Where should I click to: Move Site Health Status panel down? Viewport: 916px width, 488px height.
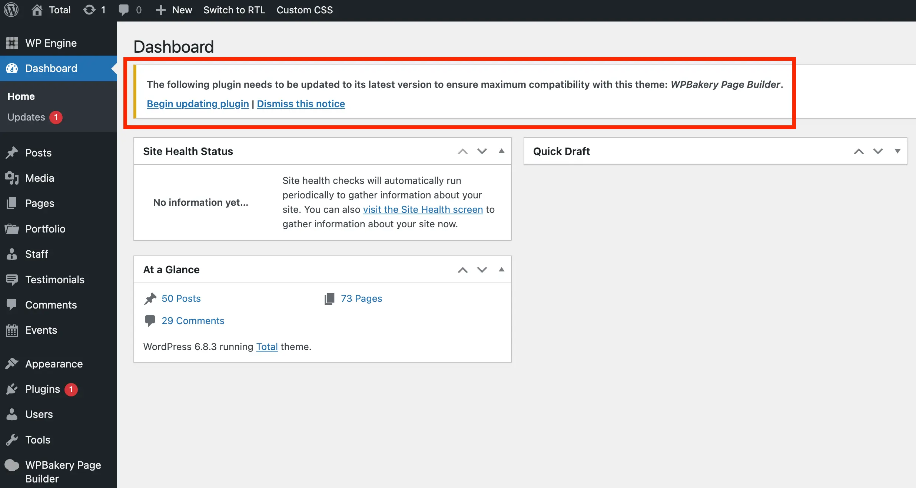point(482,151)
